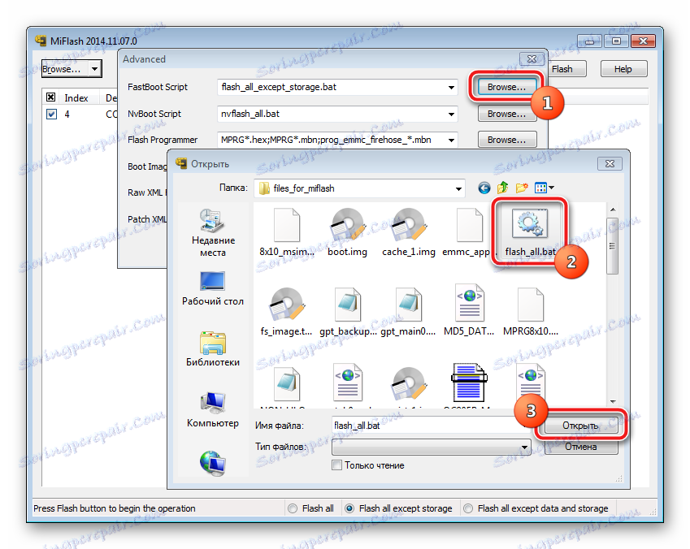The image size is (690, 549).
Task: Click Browse for the FastBoot Script
Action: 506,87
